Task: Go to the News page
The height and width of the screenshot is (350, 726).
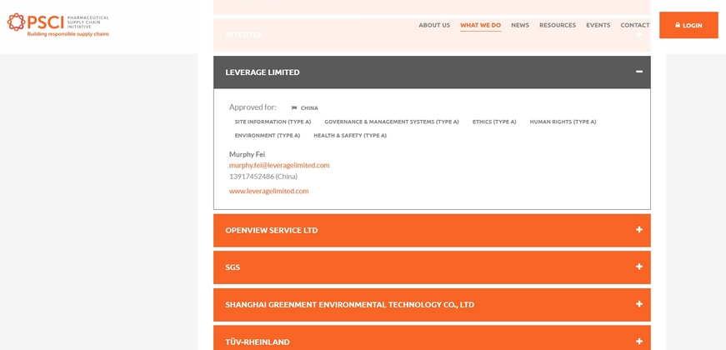Action: coord(520,25)
